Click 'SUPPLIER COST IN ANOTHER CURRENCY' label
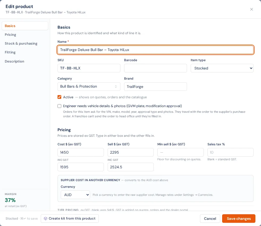Image resolution: width=261 pixels, height=226 pixels. (x=90, y=180)
